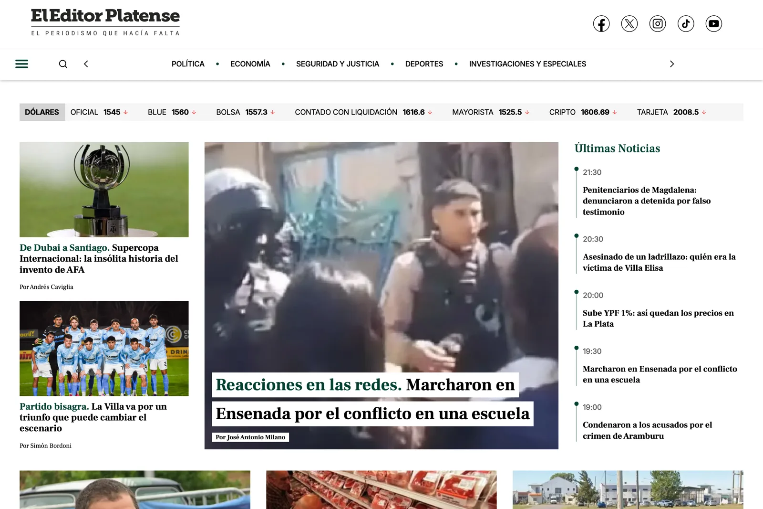Click the DÓLARES ticker label
763x509 pixels.
click(42, 112)
